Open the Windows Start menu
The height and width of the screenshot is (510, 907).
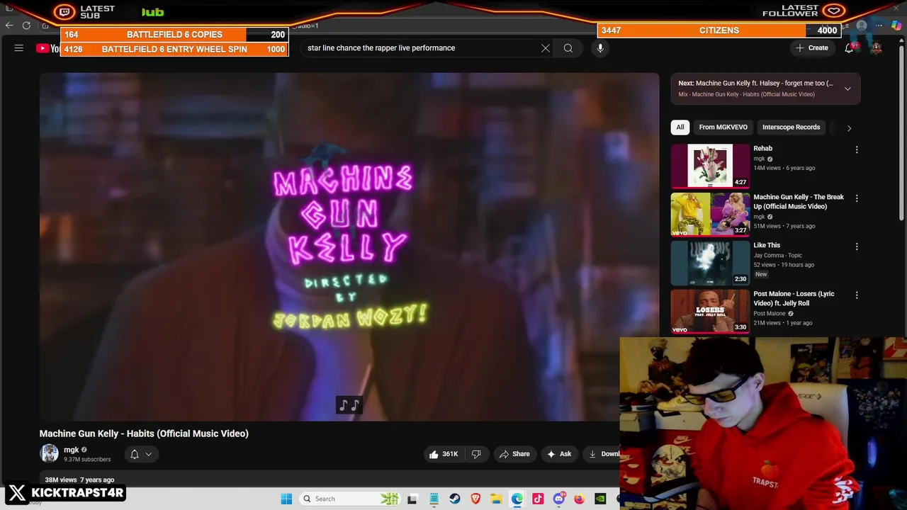click(x=286, y=499)
